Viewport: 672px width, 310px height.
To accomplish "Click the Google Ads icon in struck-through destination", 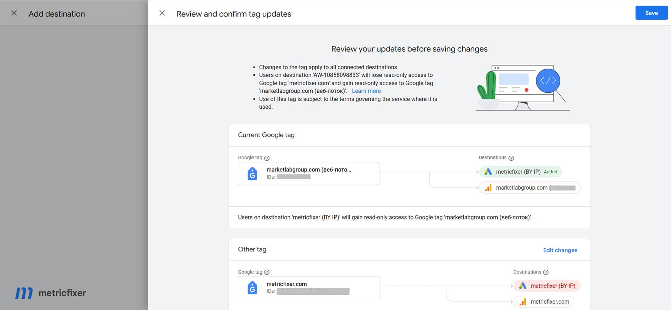I will [x=523, y=286].
